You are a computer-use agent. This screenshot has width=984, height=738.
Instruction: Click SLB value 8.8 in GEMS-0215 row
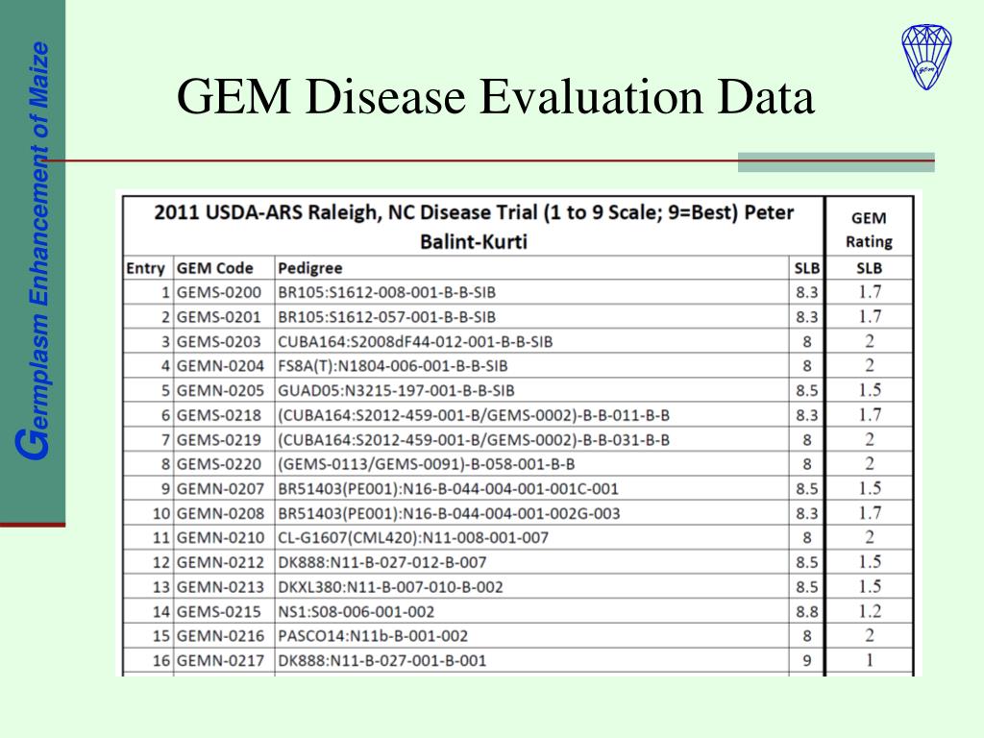click(x=807, y=611)
